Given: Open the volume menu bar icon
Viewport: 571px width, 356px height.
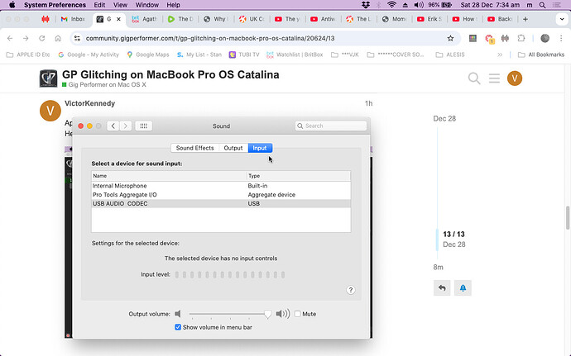Looking at the screenshot, I should pyautogui.click(x=419, y=5).
